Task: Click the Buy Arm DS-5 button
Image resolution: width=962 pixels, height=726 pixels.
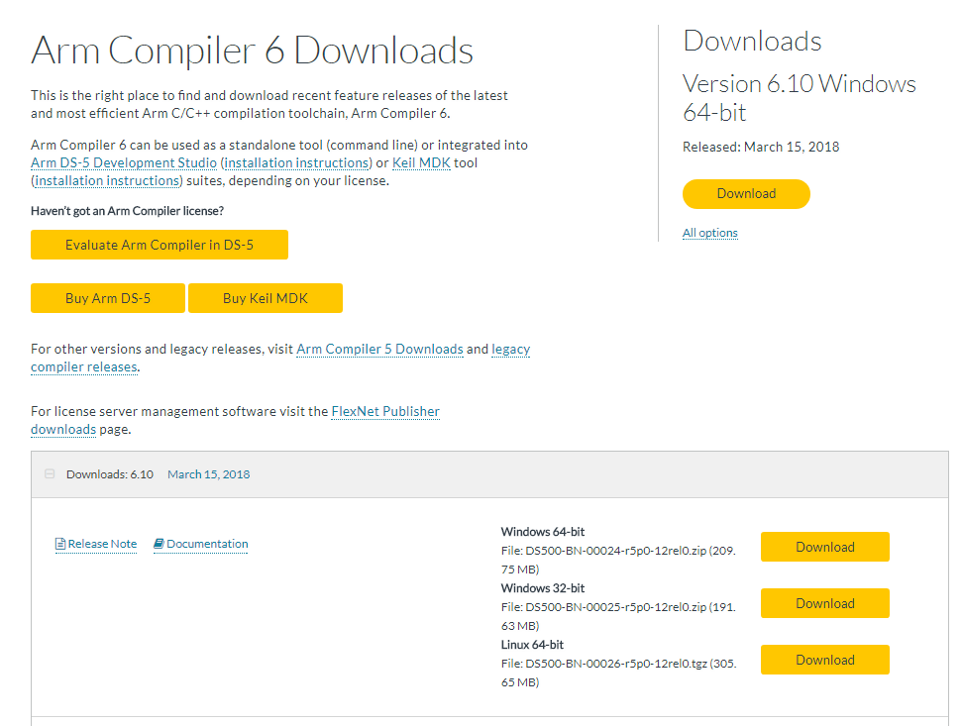Action: (108, 298)
